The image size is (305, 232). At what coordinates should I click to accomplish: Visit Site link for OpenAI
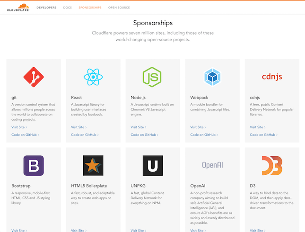(198, 231)
